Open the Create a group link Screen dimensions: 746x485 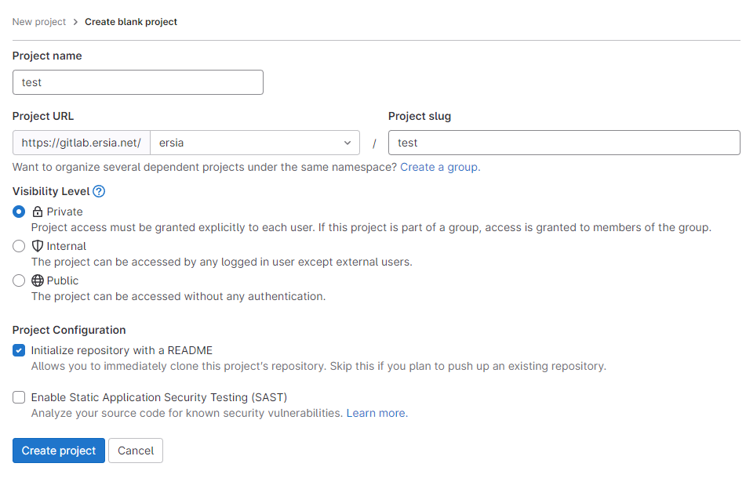click(440, 167)
